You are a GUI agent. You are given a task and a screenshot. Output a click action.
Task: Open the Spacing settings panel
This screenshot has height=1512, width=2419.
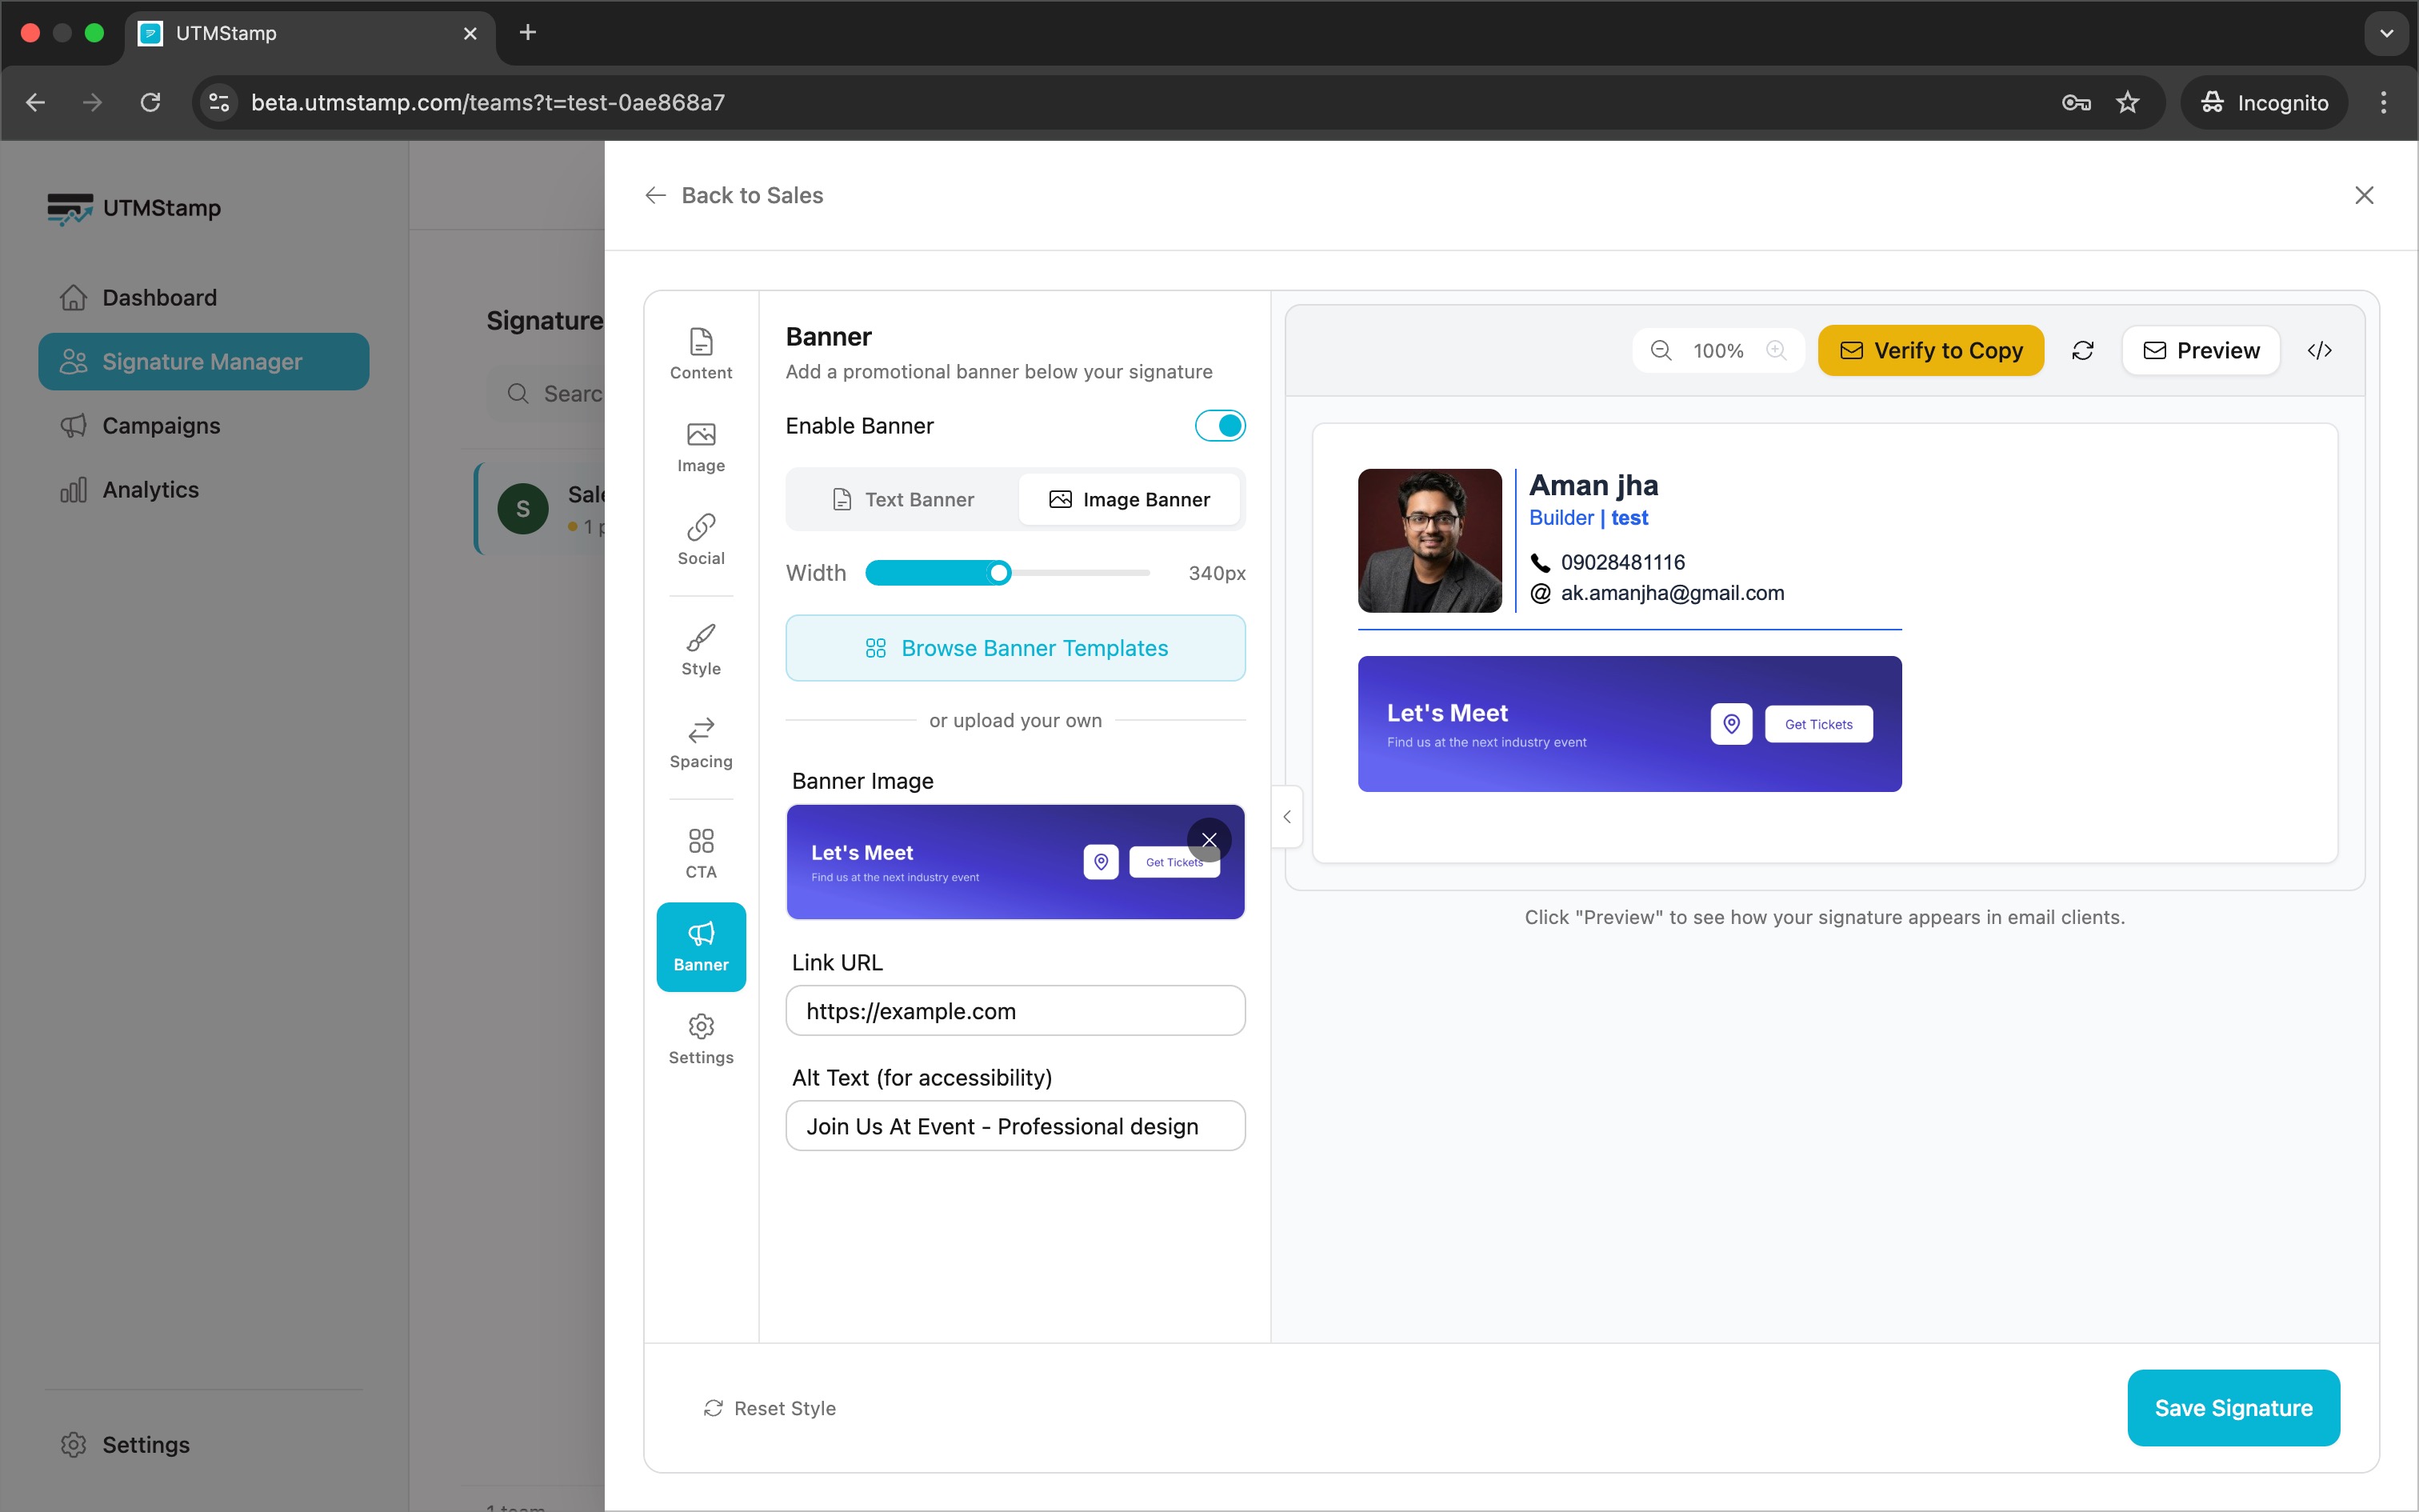[701, 742]
